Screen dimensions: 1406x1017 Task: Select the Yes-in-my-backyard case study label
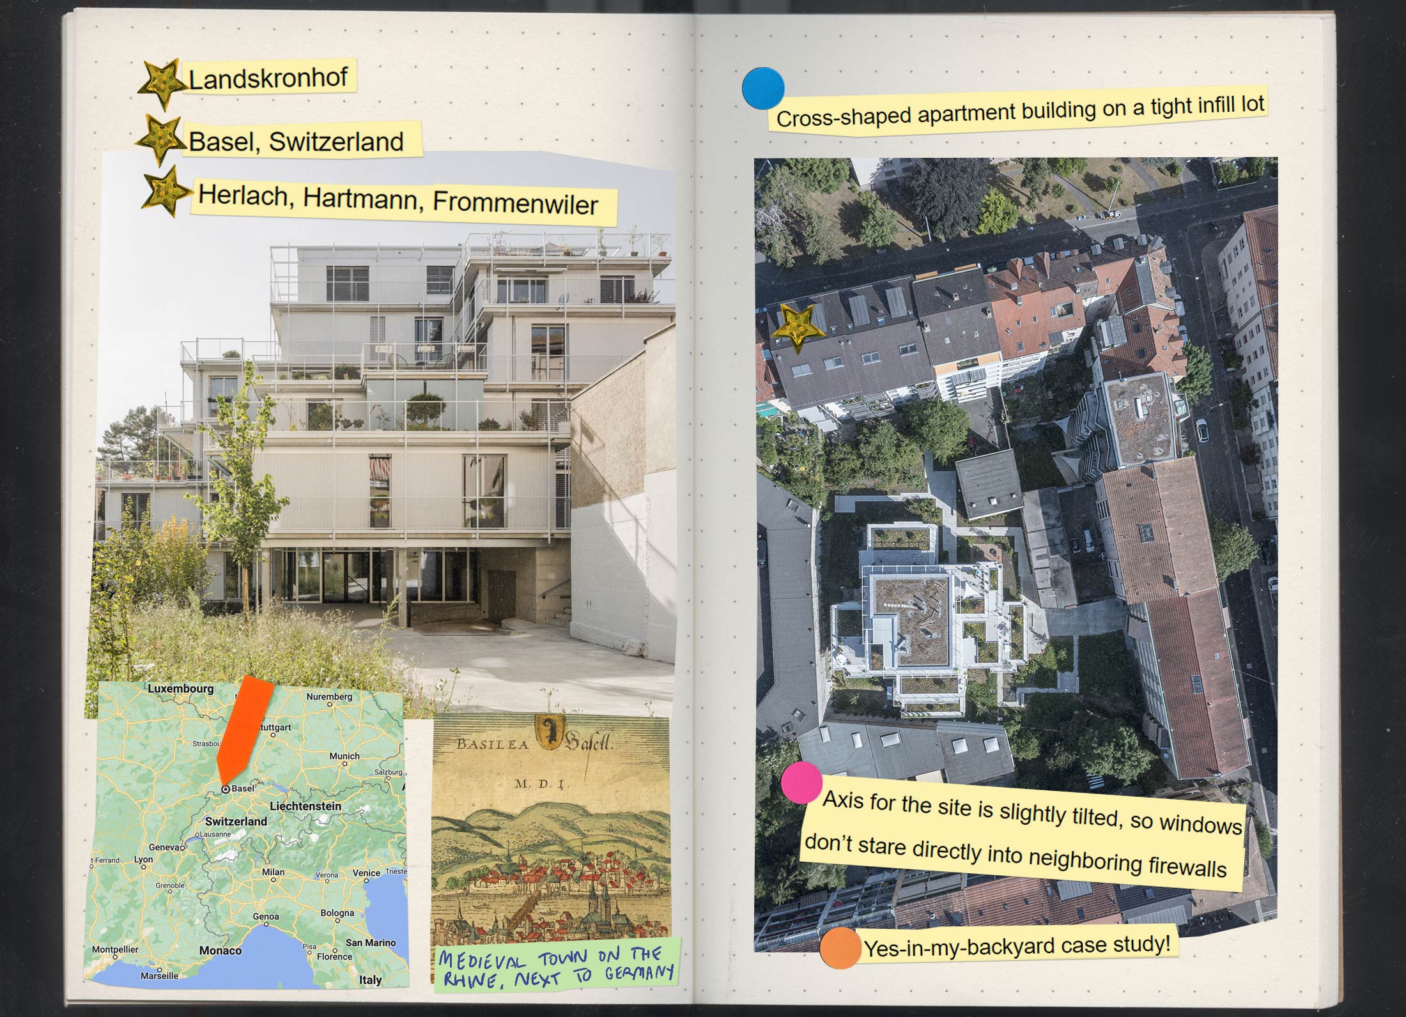[x=1017, y=945]
